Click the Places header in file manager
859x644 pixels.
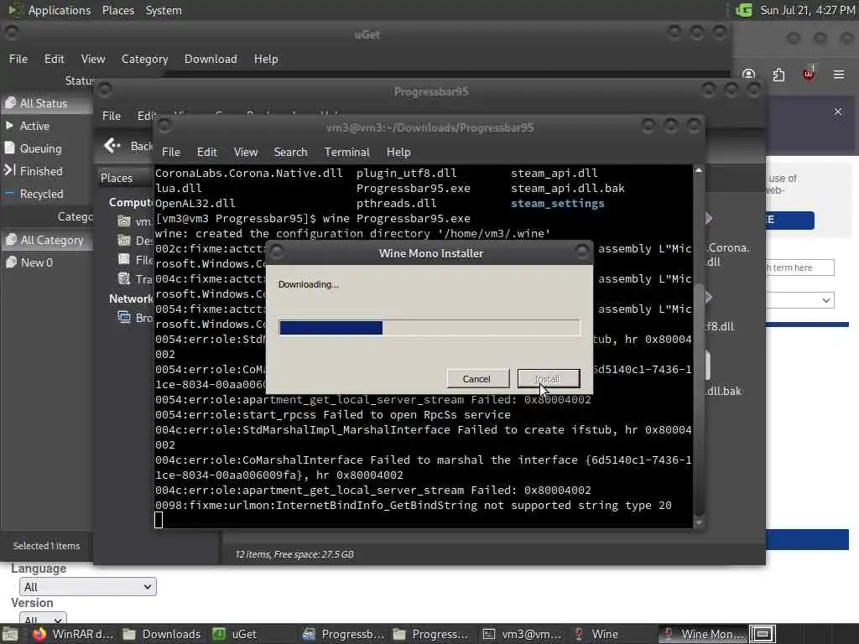pos(117,178)
